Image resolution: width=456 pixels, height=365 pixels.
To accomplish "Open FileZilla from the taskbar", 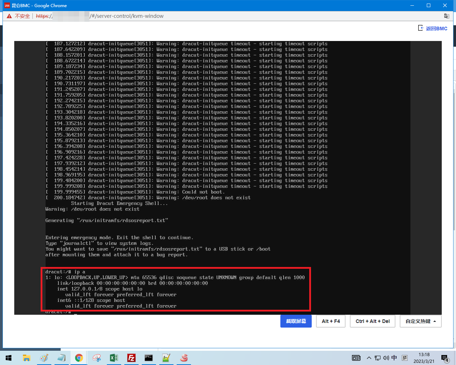I will pyautogui.click(x=131, y=358).
